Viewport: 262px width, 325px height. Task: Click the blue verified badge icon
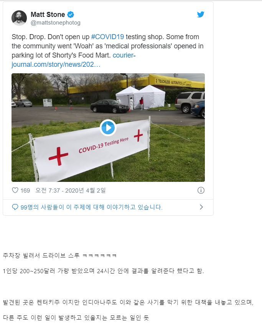click(71, 15)
